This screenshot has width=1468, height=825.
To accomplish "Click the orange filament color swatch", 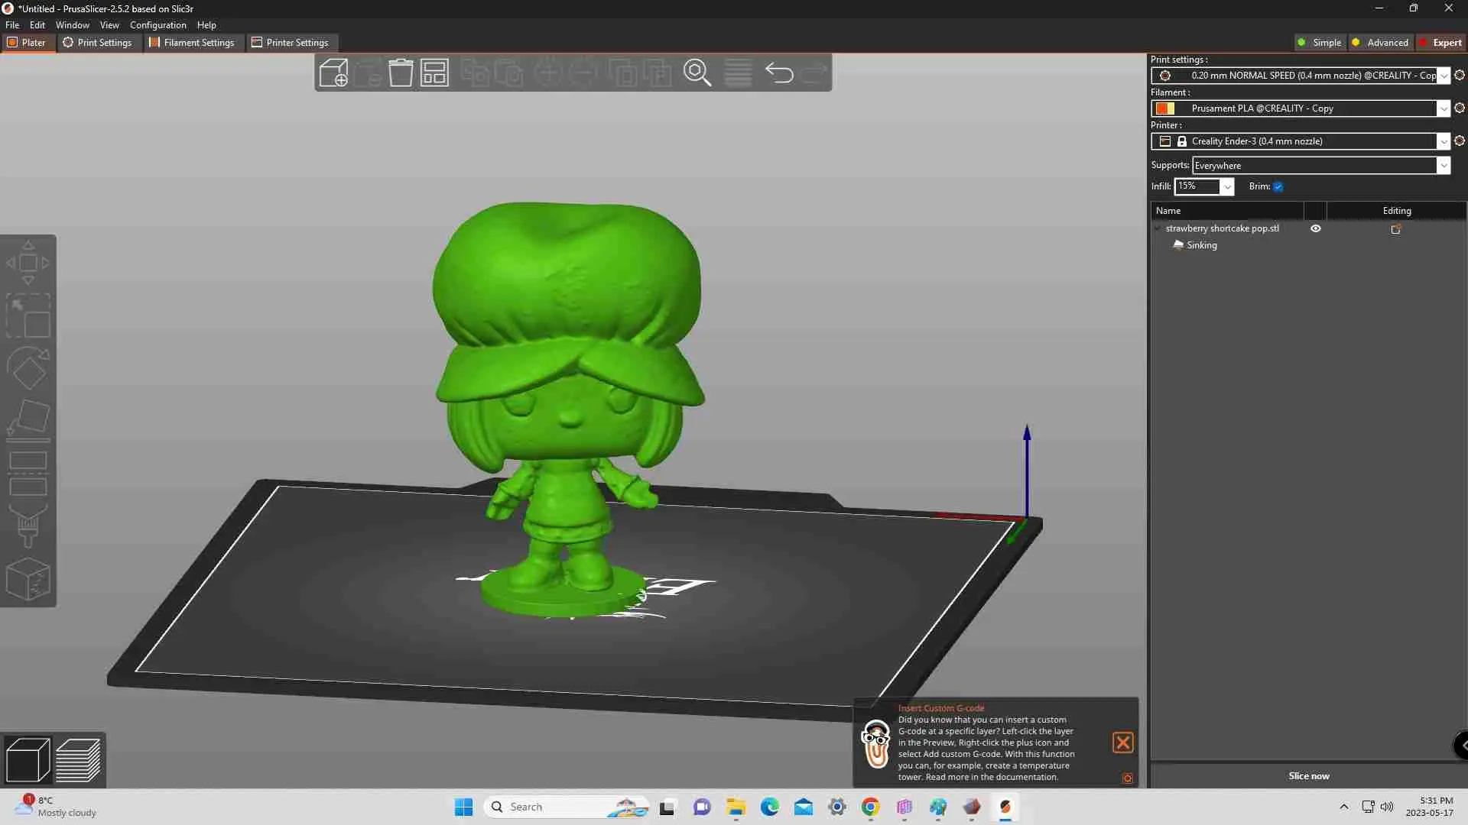I will 1164,108.
